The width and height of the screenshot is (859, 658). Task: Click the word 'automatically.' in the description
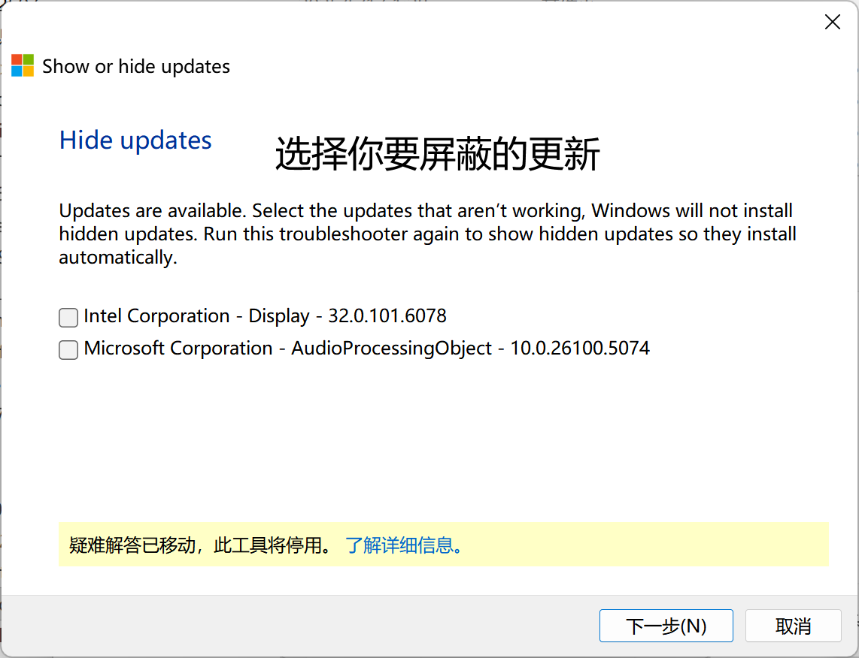[118, 257]
